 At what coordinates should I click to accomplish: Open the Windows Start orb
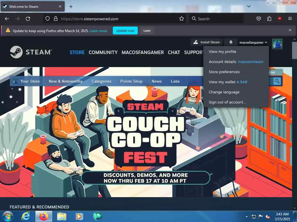click(8, 216)
